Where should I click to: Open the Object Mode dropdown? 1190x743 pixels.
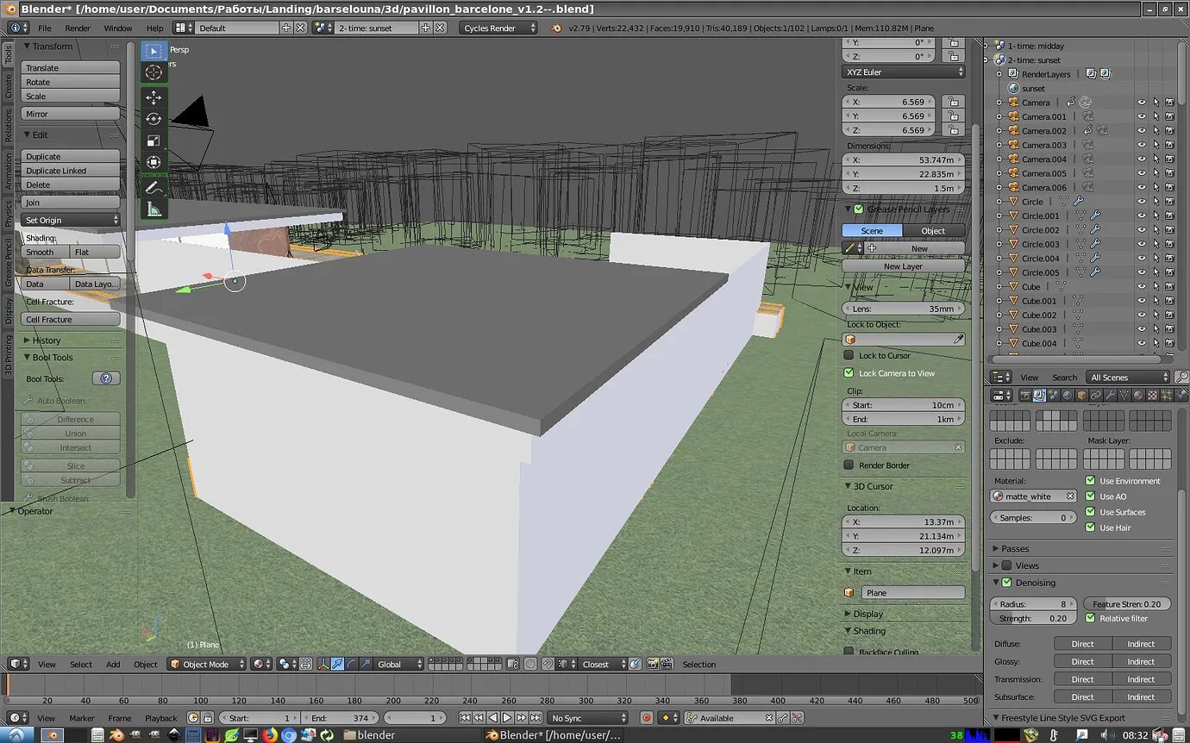pyautogui.click(x=207, y=665)
